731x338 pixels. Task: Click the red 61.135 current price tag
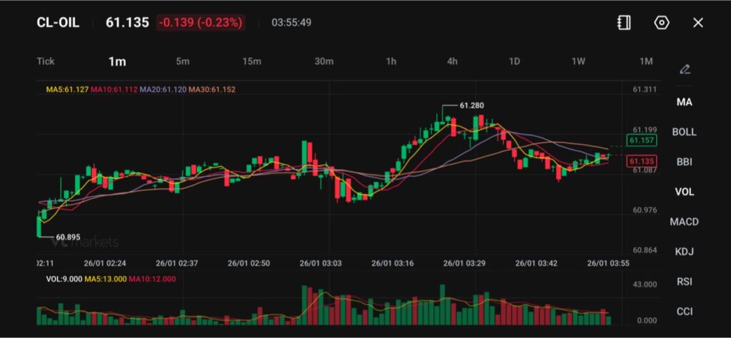click(x=640, y=161)
